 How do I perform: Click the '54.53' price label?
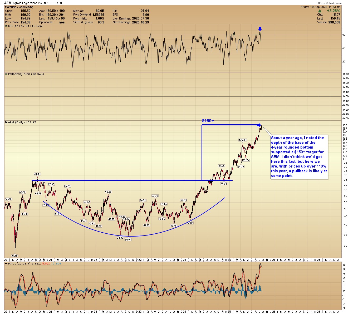coord(184,200)
